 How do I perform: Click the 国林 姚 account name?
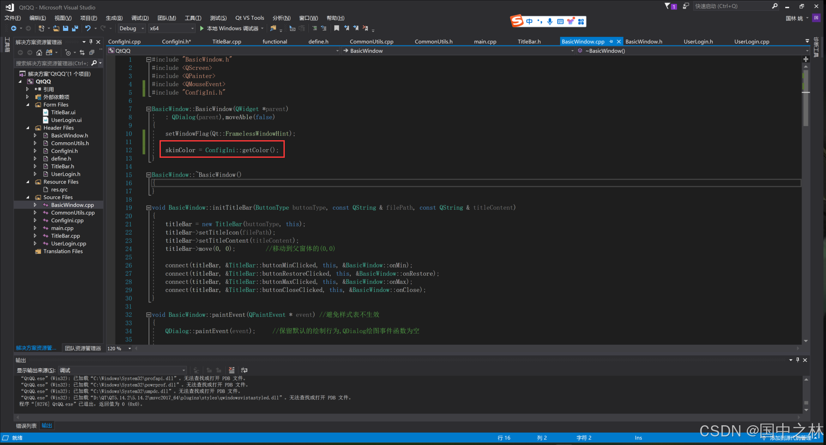pos(794,18)
